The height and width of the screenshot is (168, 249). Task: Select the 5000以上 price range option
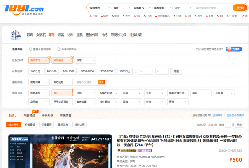[x=125, y=72]
